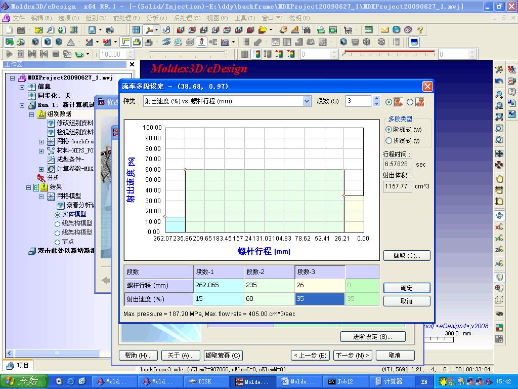
Task: Open 分析 (A) menu
Action: pyautogui.click(x=157, y=18)
